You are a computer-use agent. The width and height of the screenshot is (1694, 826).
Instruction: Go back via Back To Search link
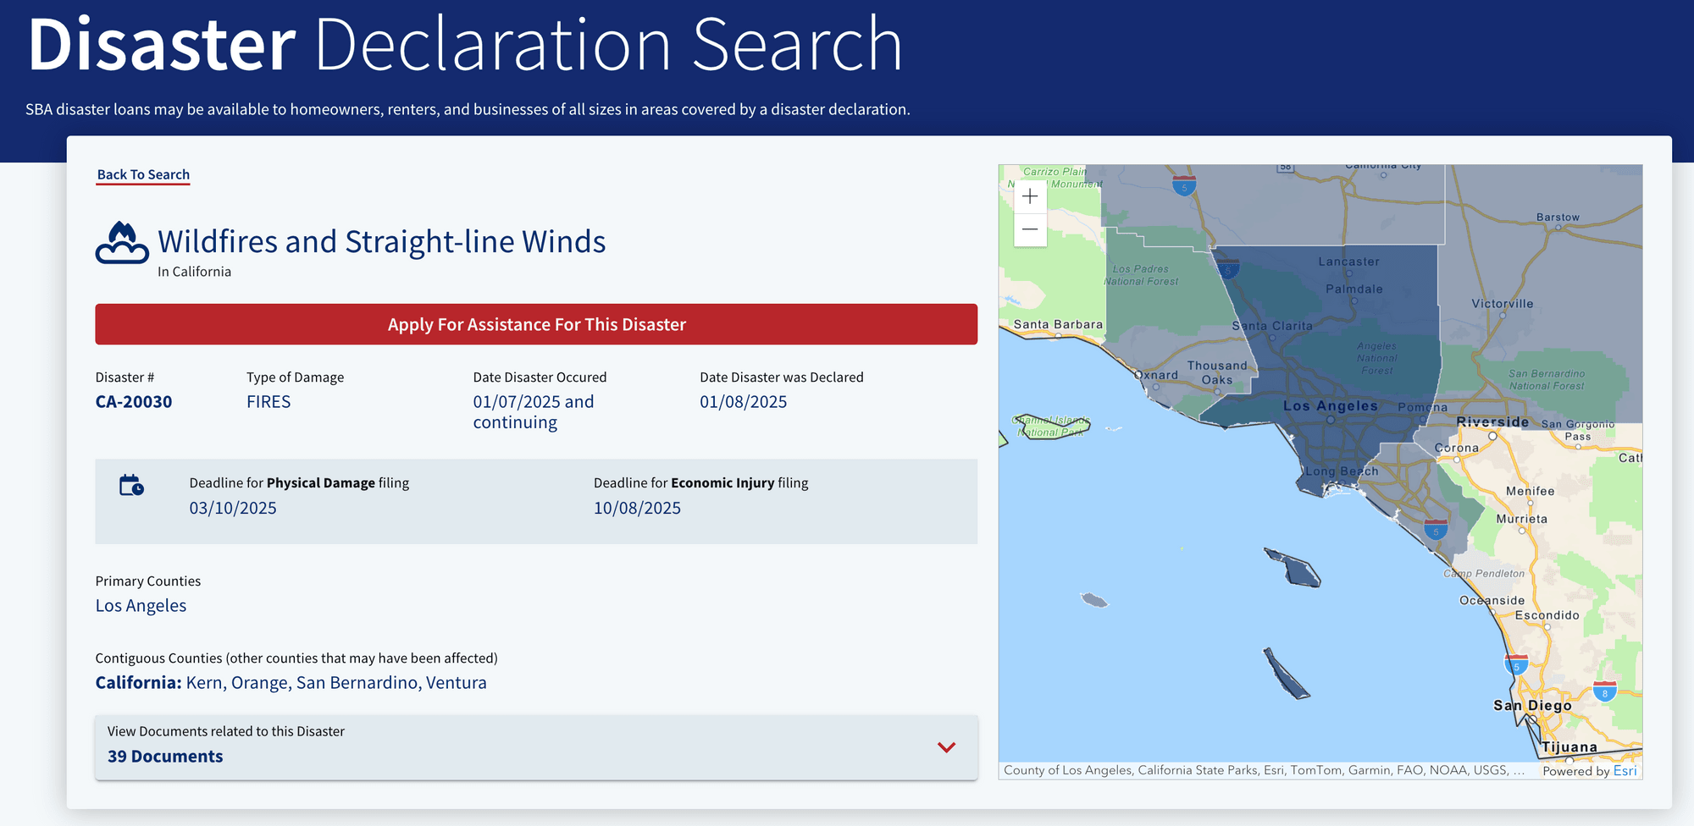coord(143,174)
